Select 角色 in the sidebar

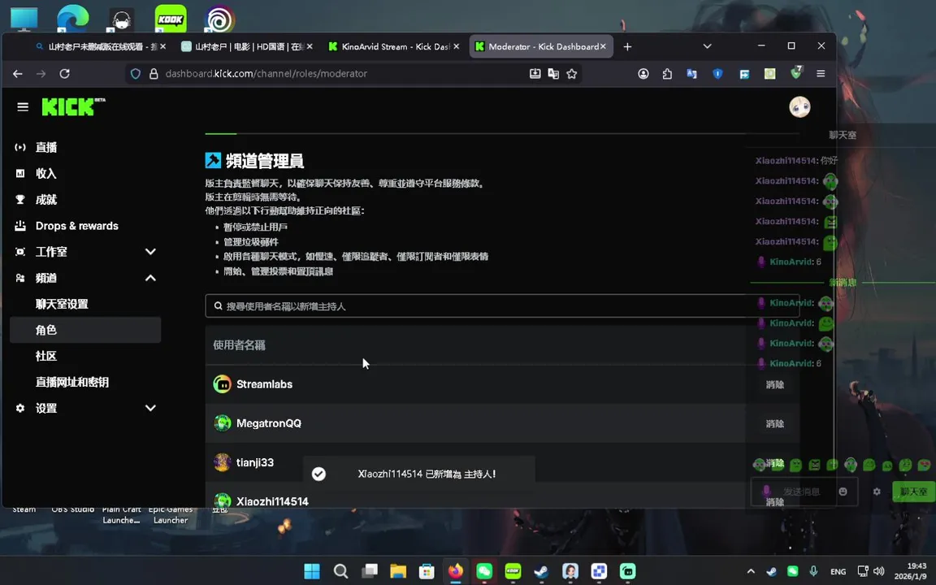click(x=85, y=330)
